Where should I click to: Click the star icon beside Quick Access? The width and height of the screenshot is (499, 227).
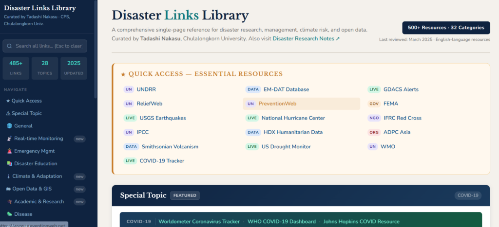point(8,101)
